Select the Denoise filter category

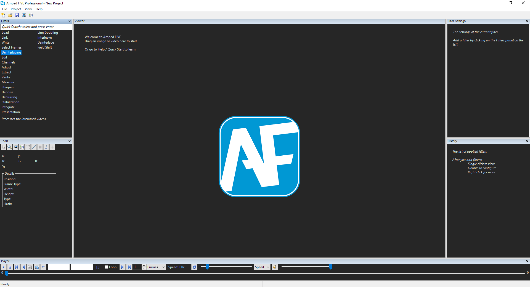tap(7, 92)
